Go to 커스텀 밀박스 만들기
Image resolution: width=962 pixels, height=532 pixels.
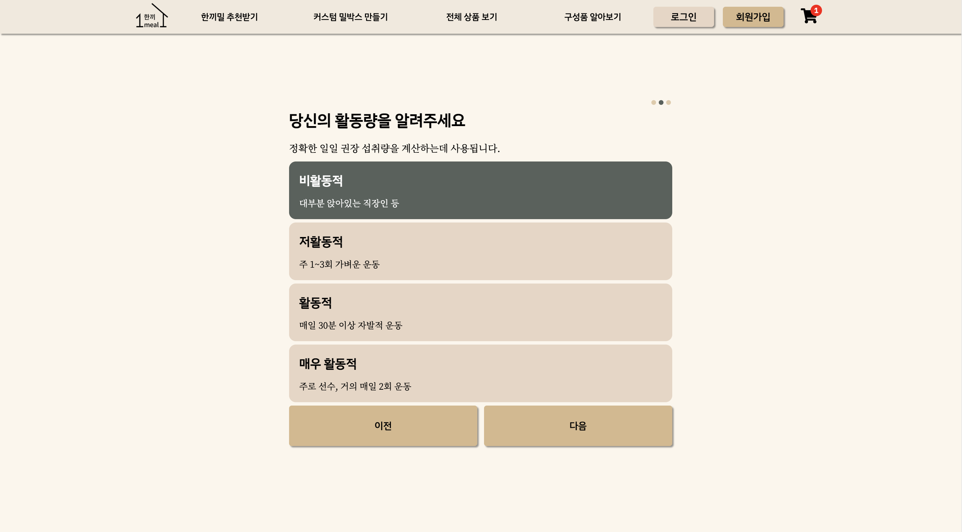[350, 17]
